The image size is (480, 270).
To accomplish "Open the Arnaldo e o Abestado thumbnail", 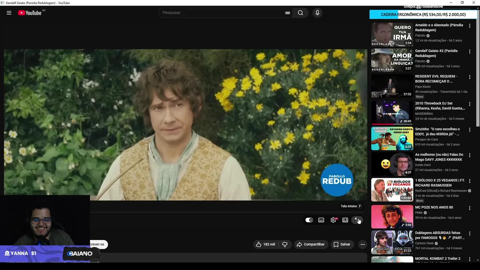I will (392, 34).
